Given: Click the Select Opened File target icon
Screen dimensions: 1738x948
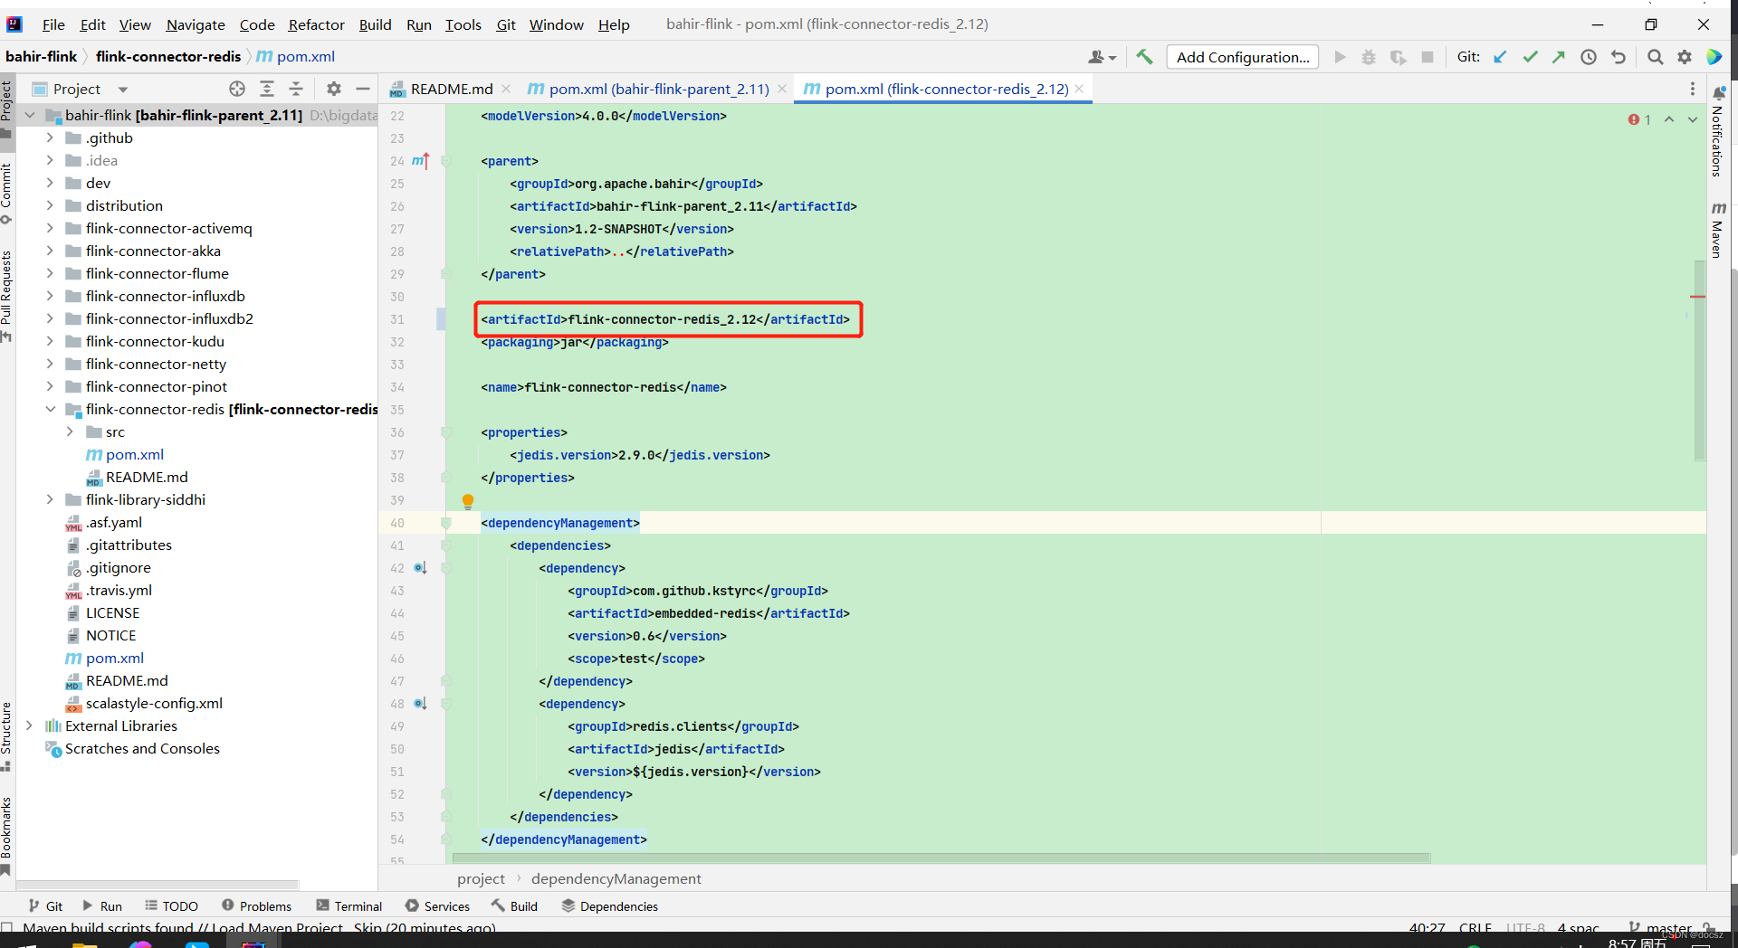Looking at the screenshot, I should 237,89.
